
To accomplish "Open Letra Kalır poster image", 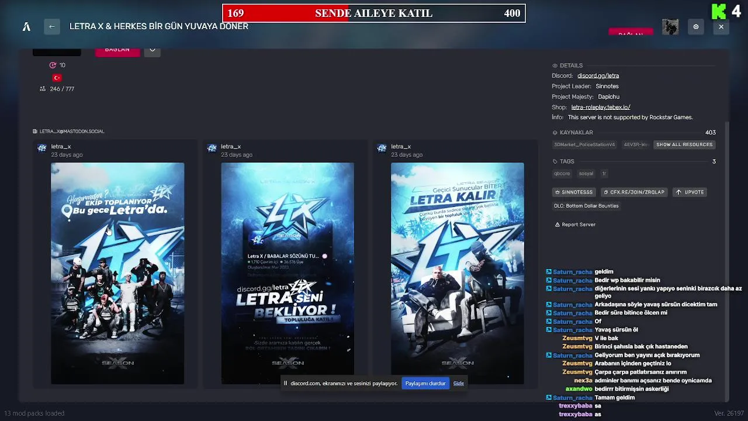I will (458, 273).
